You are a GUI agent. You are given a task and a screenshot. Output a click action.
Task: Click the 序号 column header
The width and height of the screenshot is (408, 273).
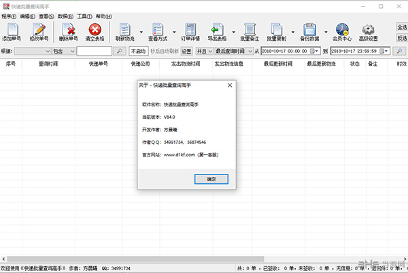click(x=11, y=64)
